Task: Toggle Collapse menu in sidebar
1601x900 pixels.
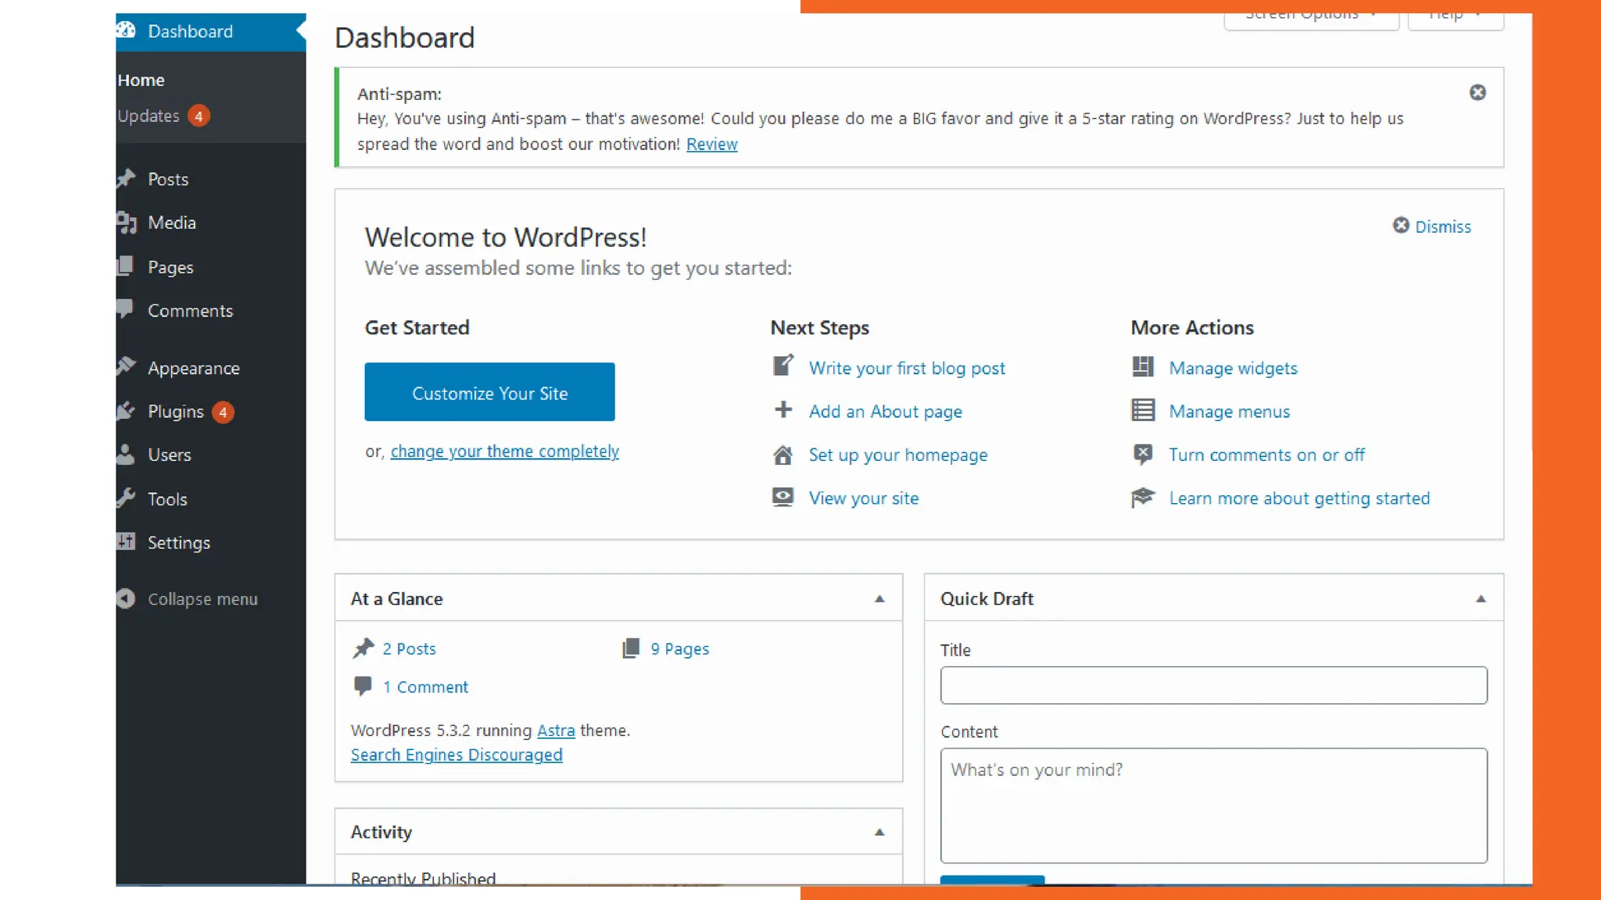Action: click(x=188, y=598)
